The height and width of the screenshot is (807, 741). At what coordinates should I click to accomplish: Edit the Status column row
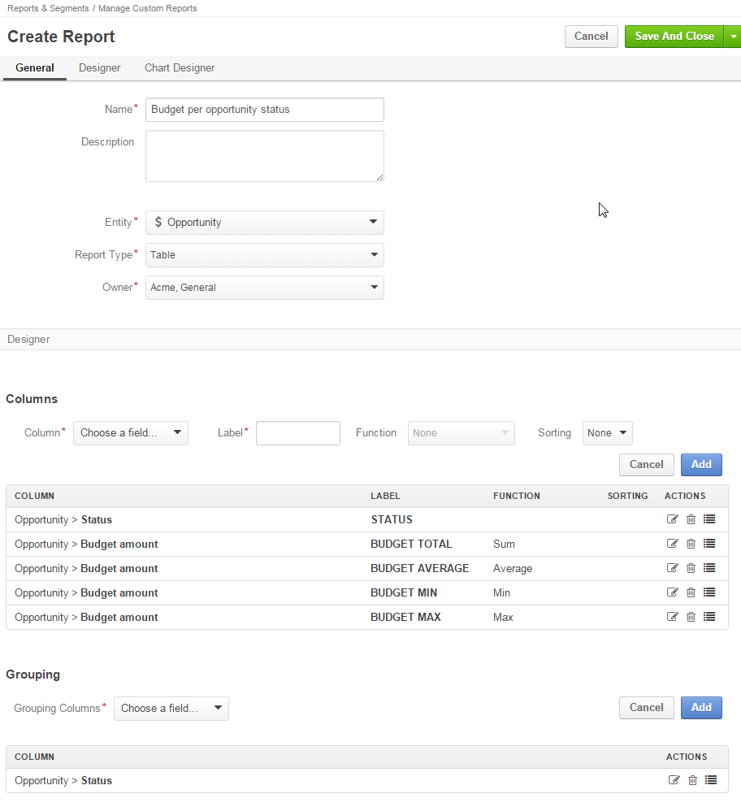pyautogui.click(x=672, y=518)
